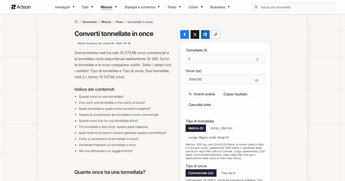
Task: Open Quante once troy tonnellata d'oro
Action: point(108,121)
